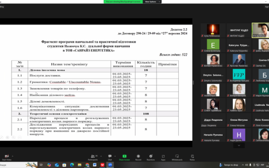Open network settings in system tray
Viewport: 269px width, 168px height.
[x=258, y=165]
